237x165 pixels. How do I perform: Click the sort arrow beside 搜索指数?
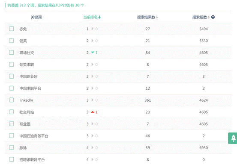(x=208, y=18)
